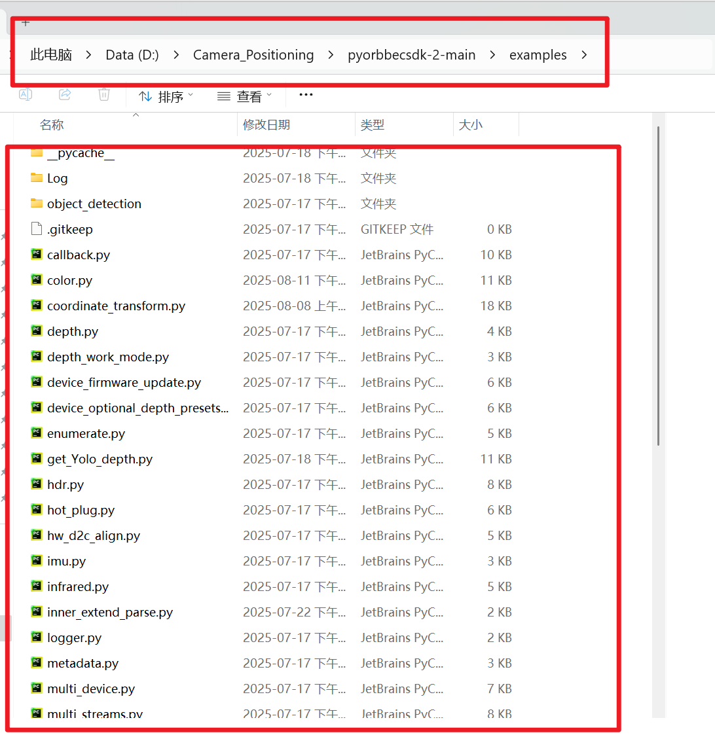
Task: Click the rename icon in the toolbar
Action: click(25, 95)
